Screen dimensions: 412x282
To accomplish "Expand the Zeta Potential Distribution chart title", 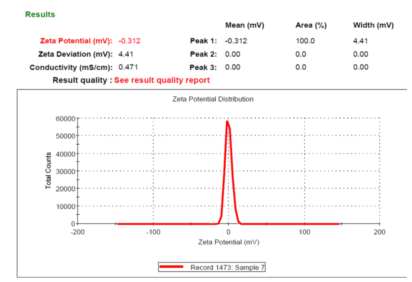I will point(212,99).
